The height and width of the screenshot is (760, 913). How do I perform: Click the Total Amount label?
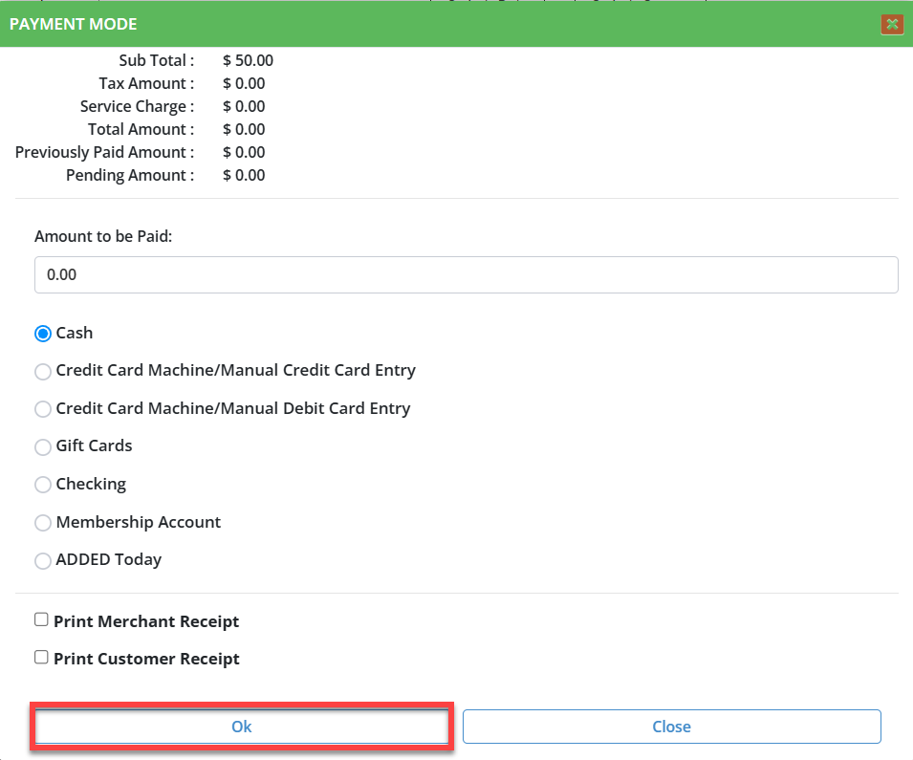coord(141,129)
